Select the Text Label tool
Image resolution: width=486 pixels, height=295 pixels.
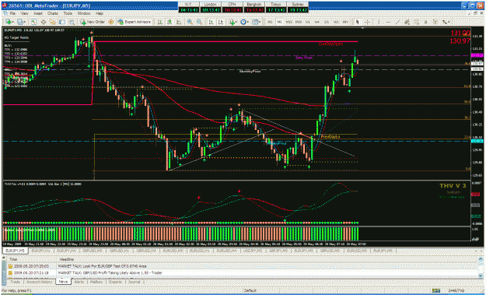point(435,22)
